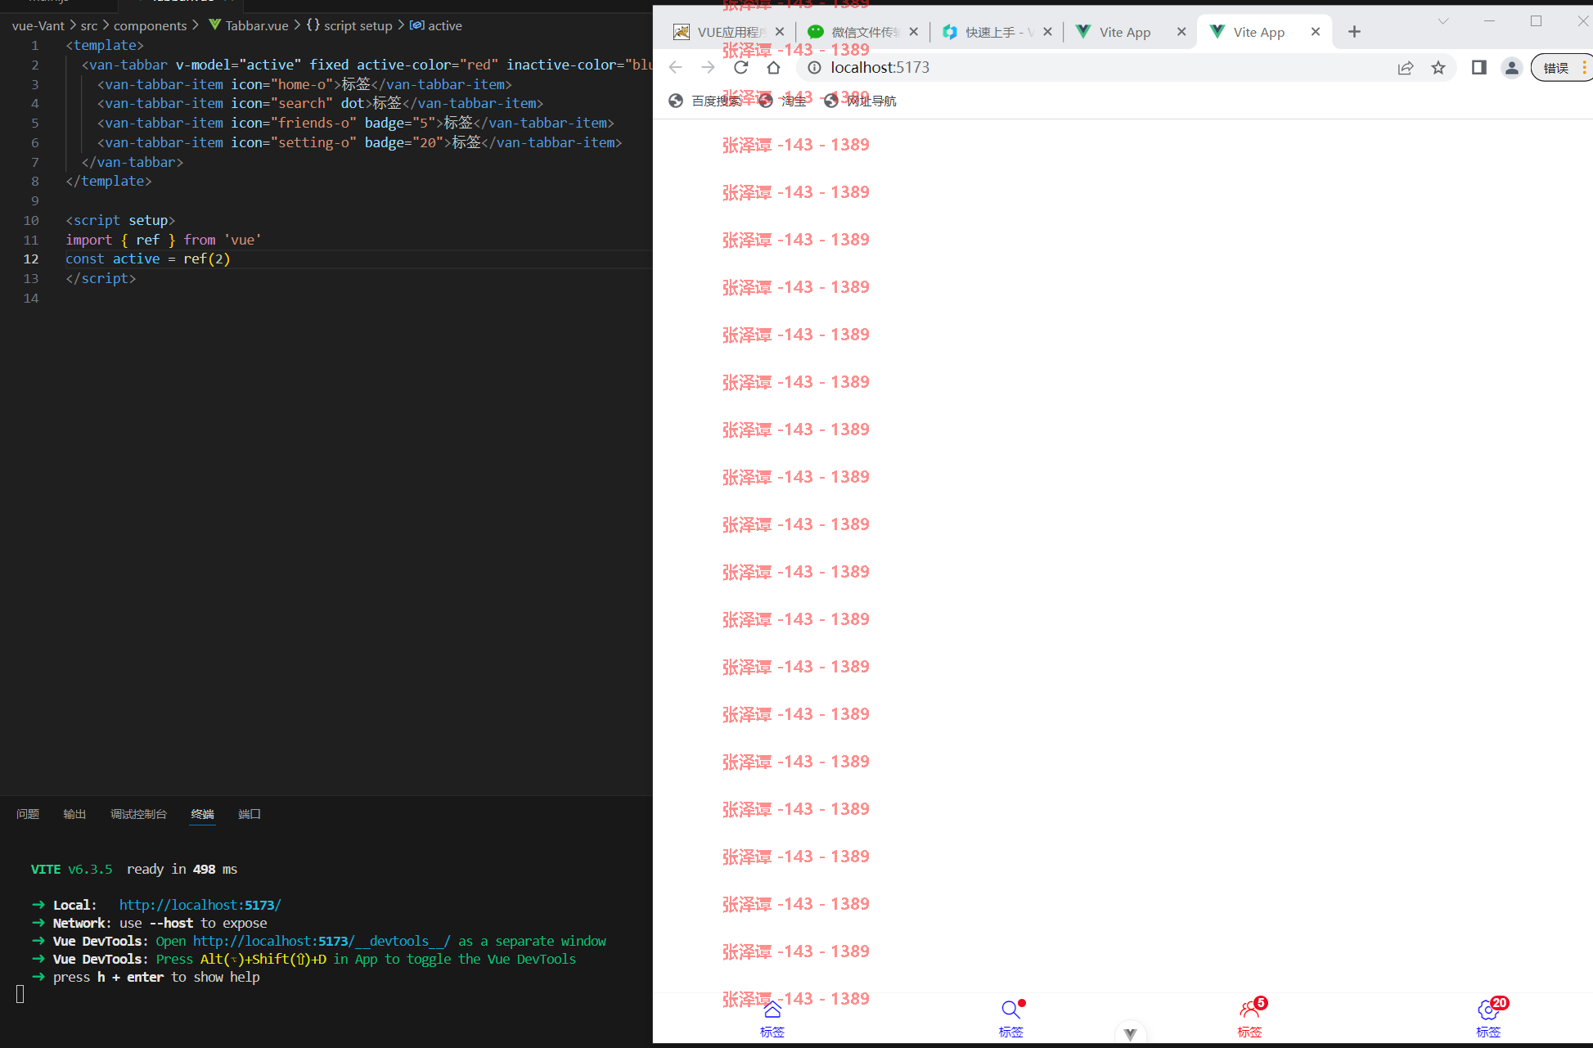Click the 错误 update error button
This screenshot has height=1048, width=1593.
(1561, 68)
